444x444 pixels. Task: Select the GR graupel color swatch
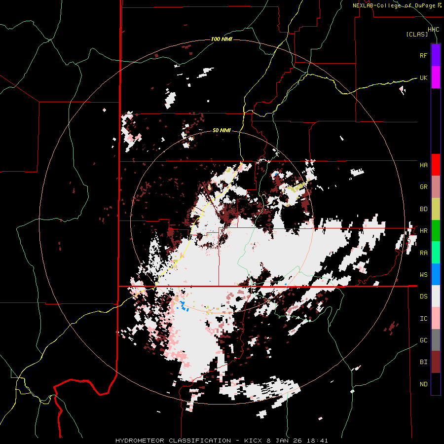436,187
